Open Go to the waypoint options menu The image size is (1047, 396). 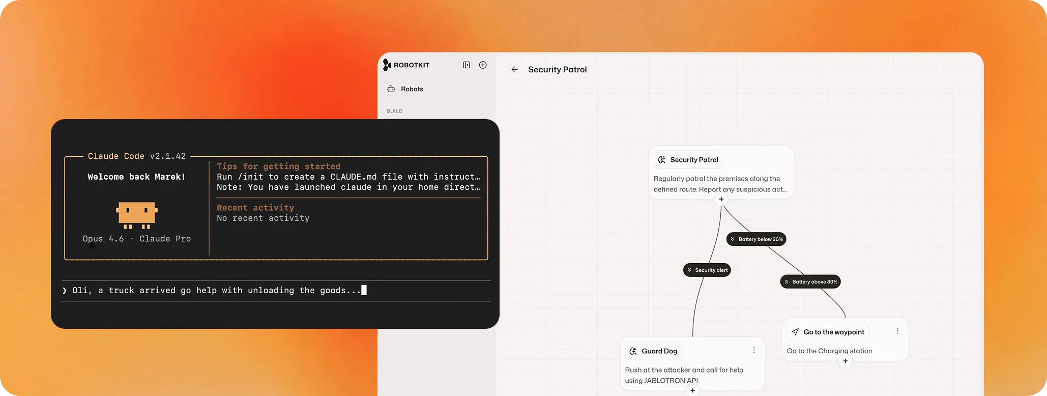pyautogui.click(x=897, y=331)
